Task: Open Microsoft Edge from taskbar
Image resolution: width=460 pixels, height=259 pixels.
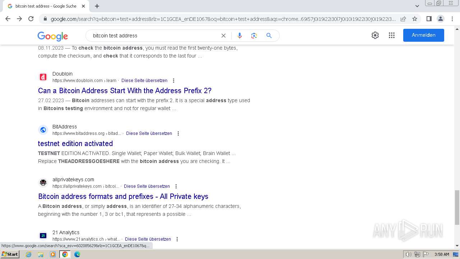Action: tap(77, 254)
